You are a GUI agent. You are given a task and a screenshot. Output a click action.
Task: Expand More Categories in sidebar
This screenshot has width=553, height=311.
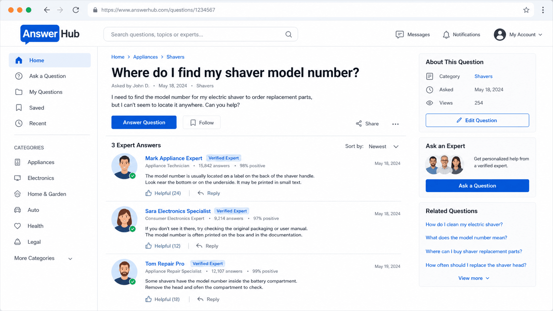coord(43,258)
